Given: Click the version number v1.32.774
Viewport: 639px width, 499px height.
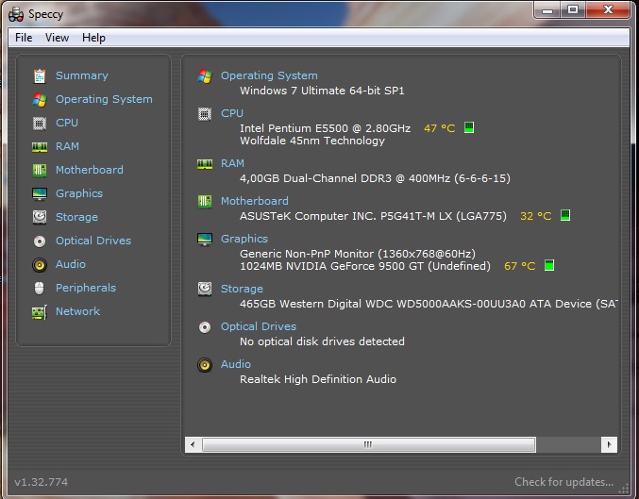Looking at the screenshot, I should pos(42,482).
